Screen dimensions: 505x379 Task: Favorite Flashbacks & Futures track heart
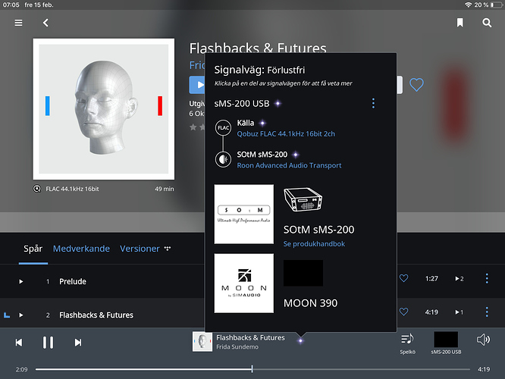(403, 312)
